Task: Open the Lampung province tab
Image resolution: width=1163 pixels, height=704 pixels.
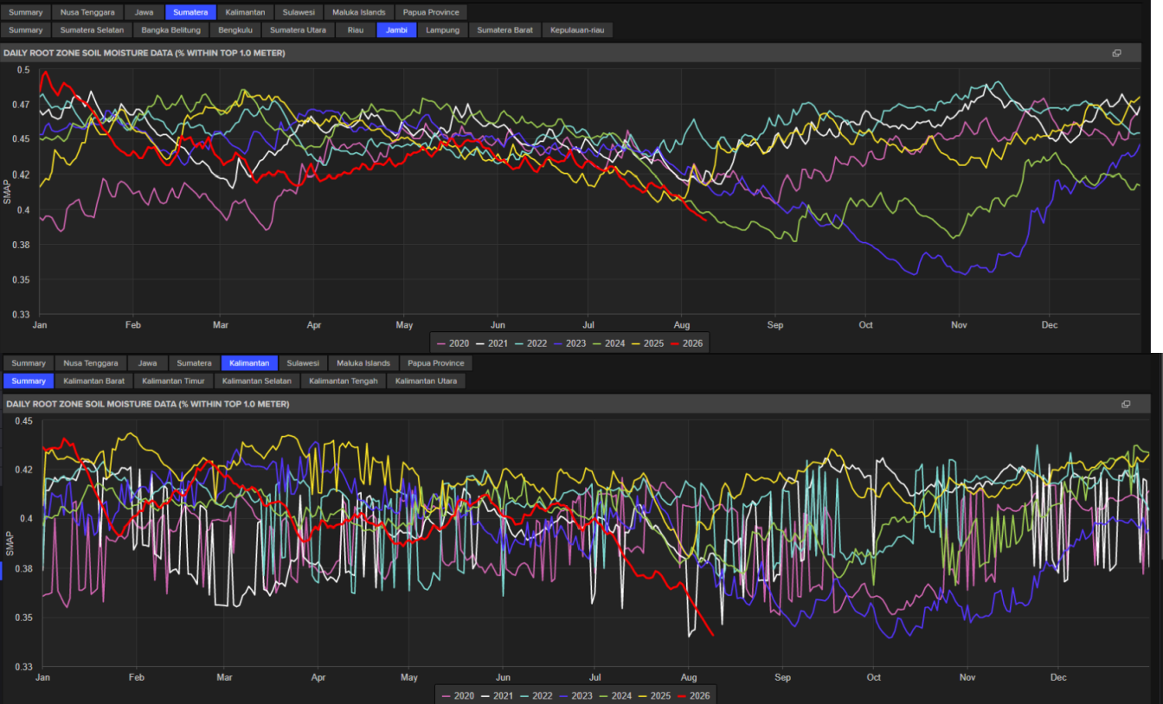Action: 443,30
